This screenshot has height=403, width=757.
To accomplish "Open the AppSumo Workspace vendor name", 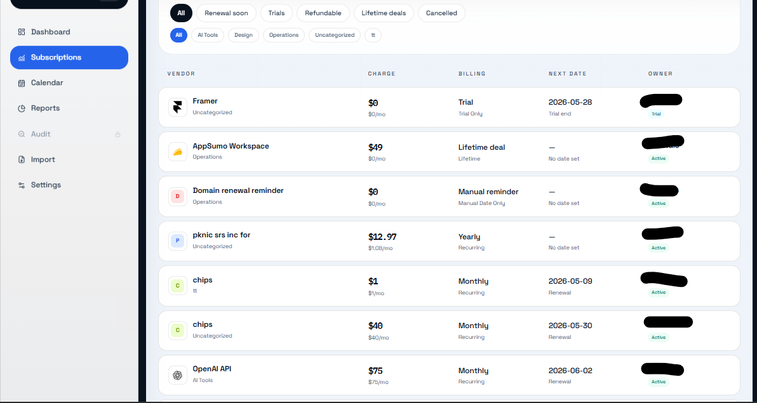I will 231,146.
